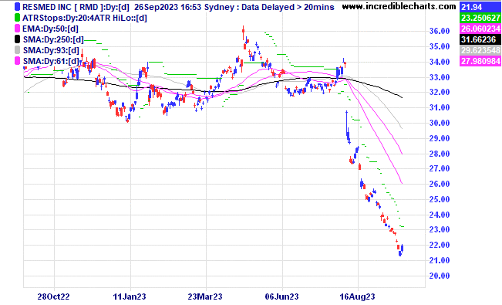Screen dimensions: 502x305
Task: Click the 22.00 price axis label
Action: pos(440,245)
